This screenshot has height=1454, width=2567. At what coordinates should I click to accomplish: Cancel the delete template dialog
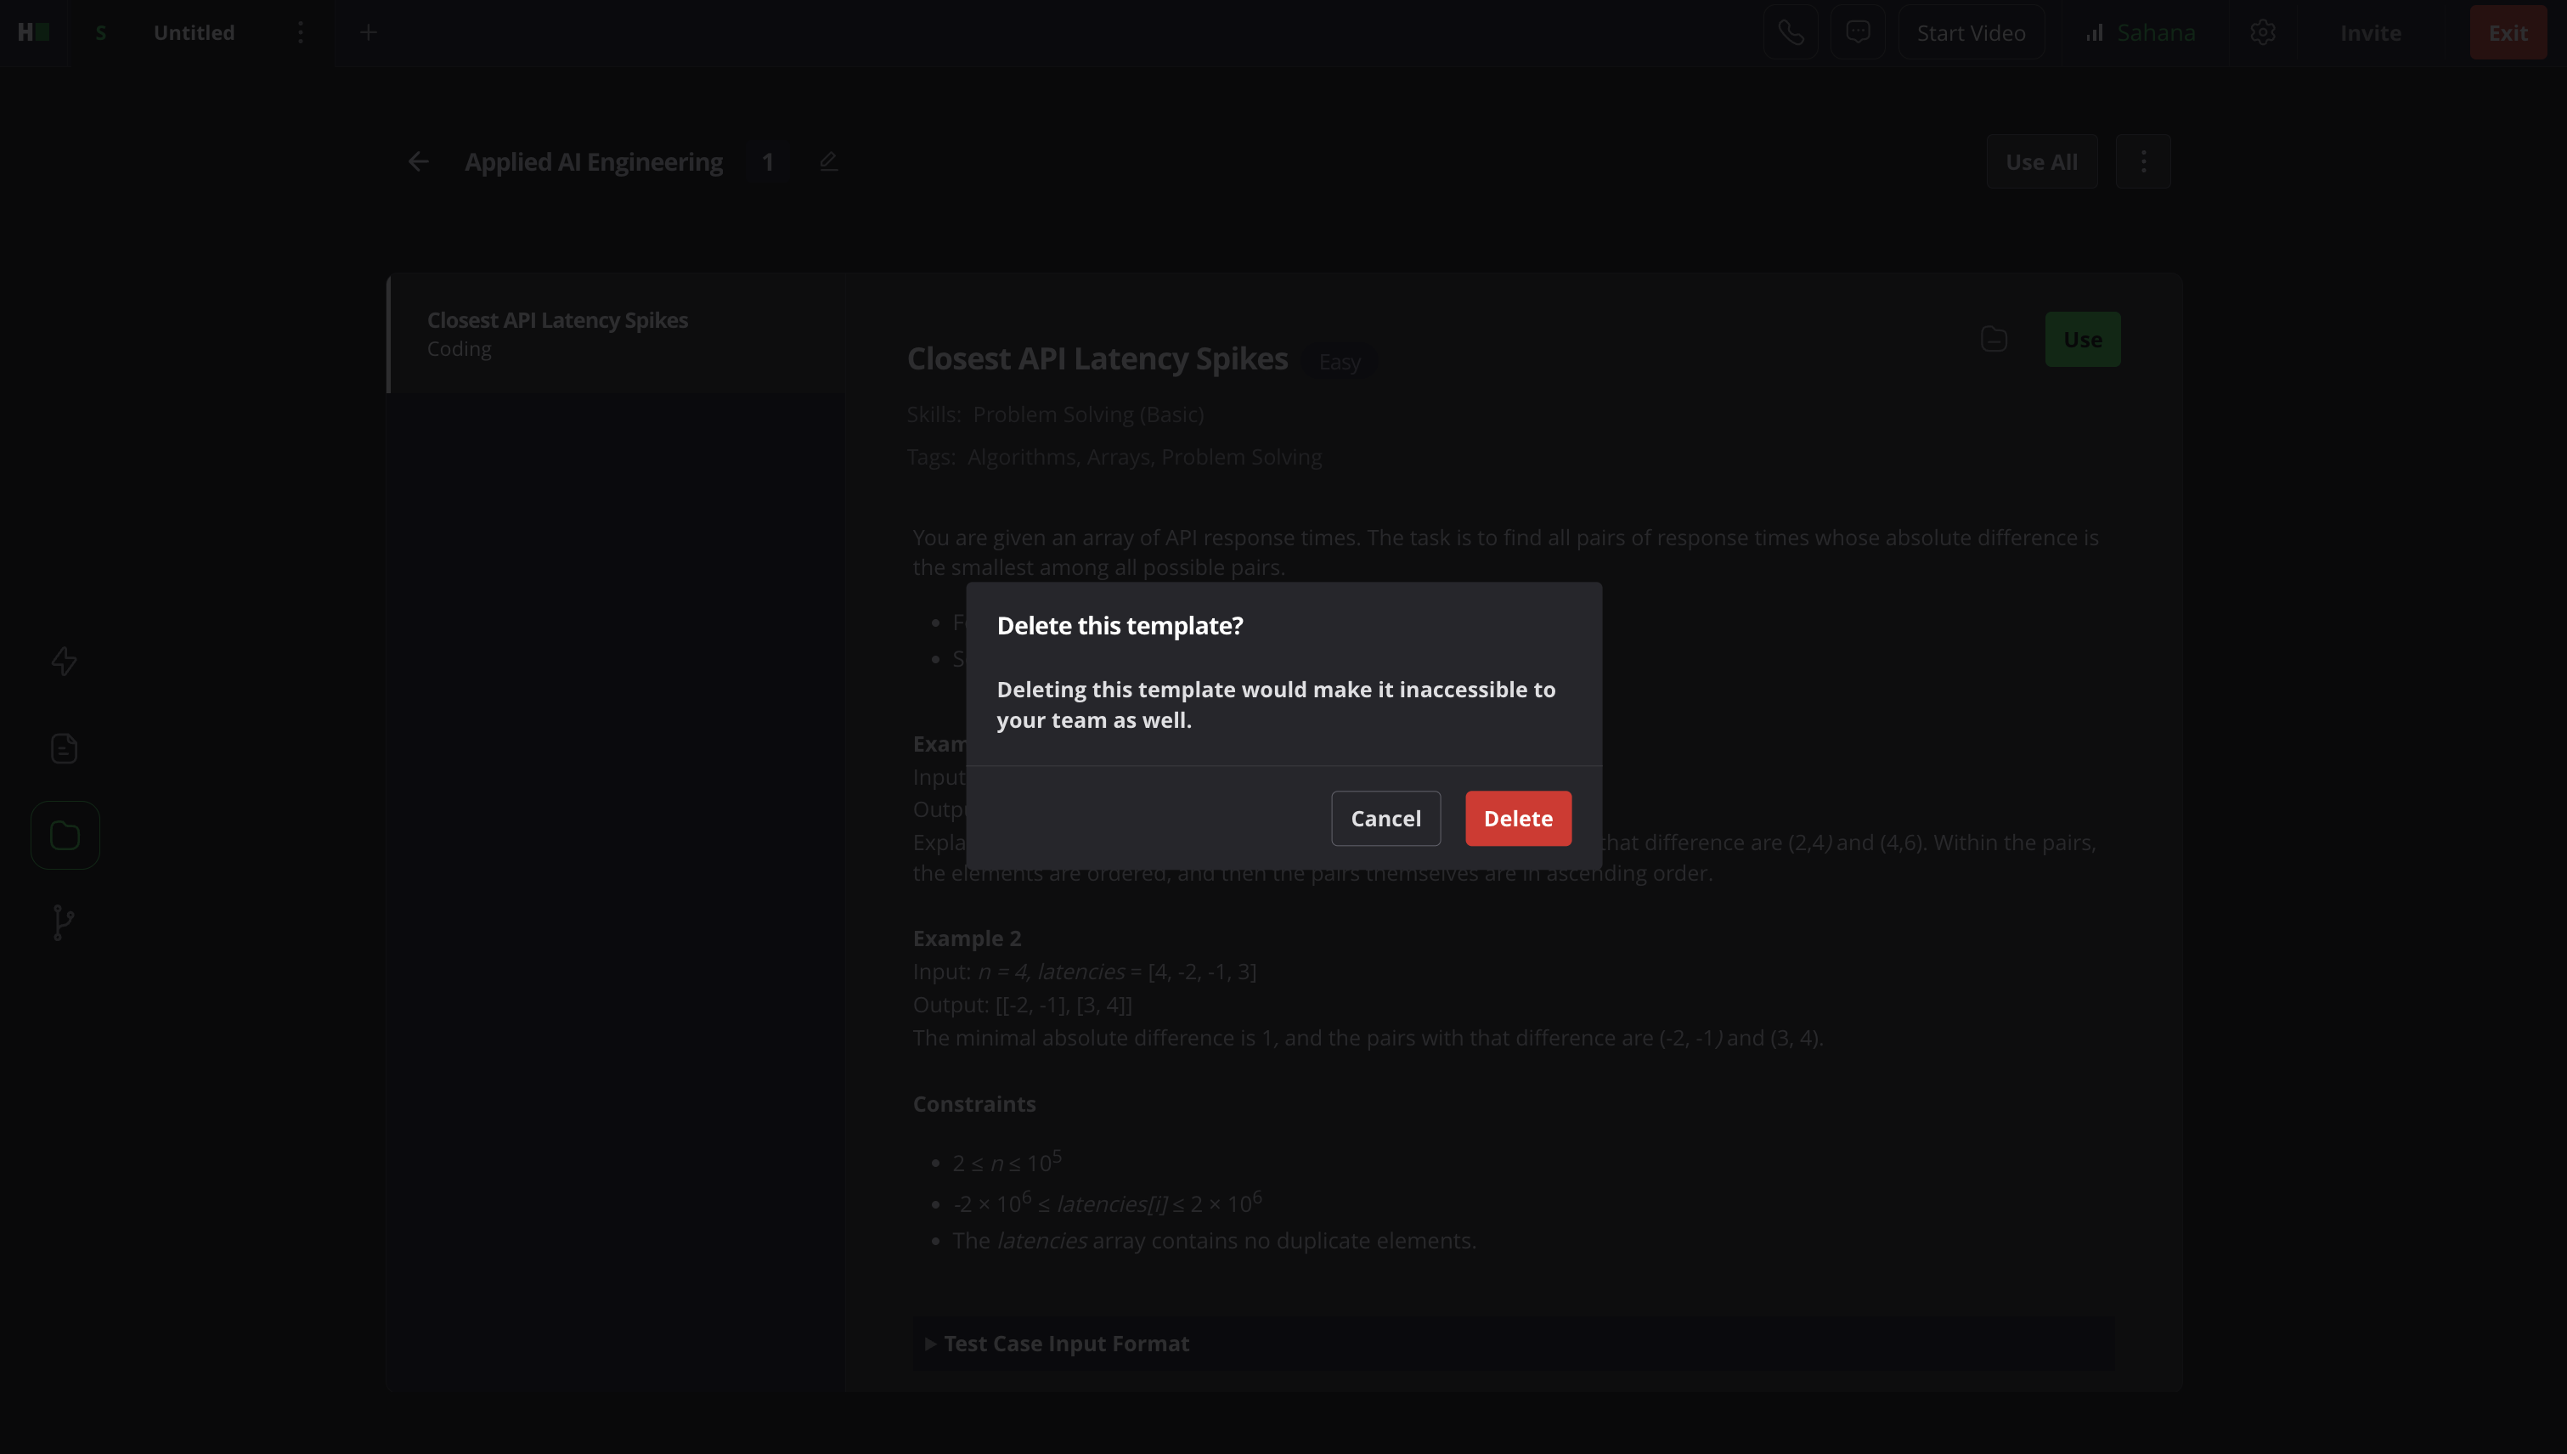point(1385,818)
